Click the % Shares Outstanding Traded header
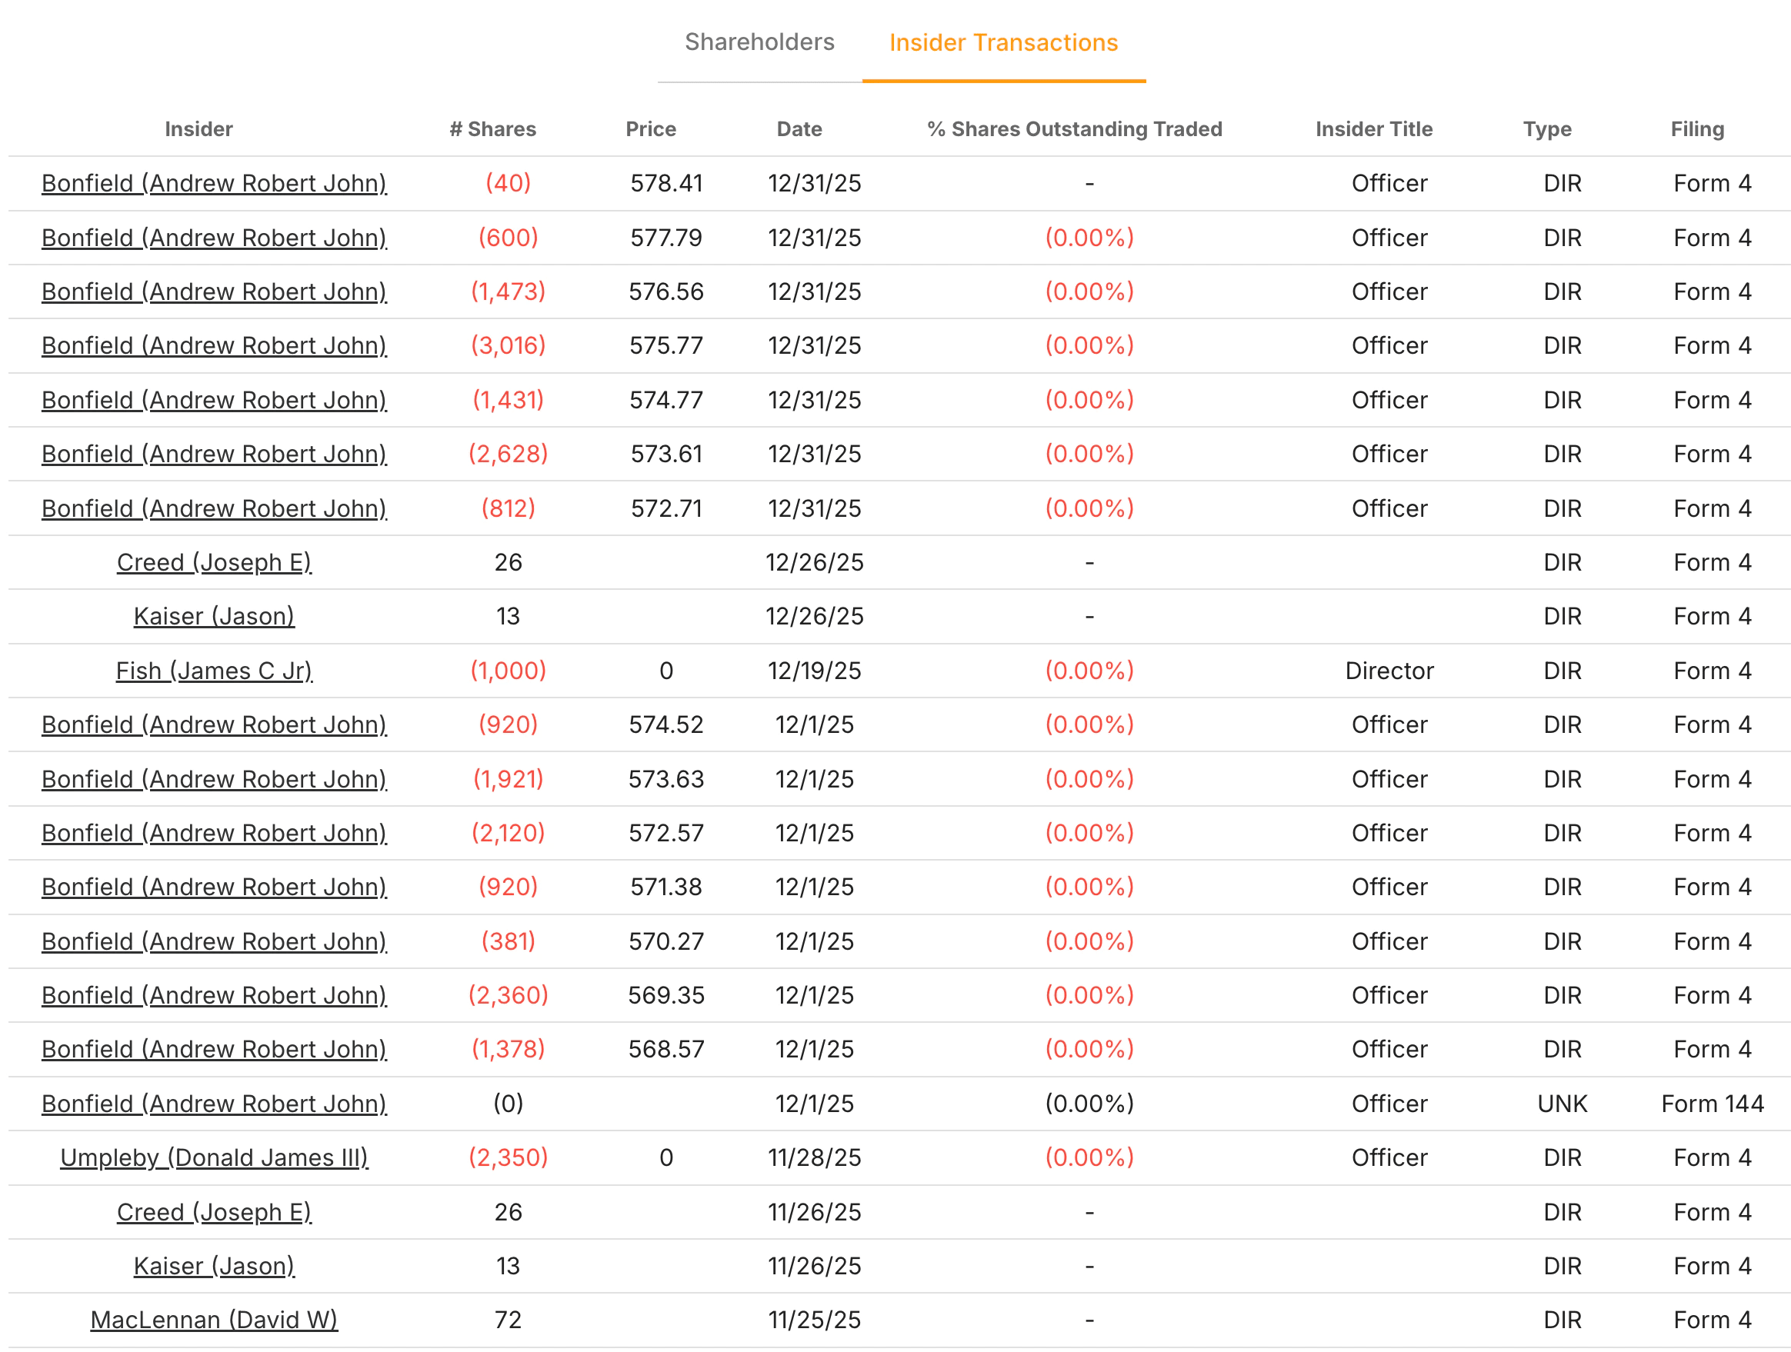Viewport: 1791px width, 1352px height. (x=1076, y=128)
